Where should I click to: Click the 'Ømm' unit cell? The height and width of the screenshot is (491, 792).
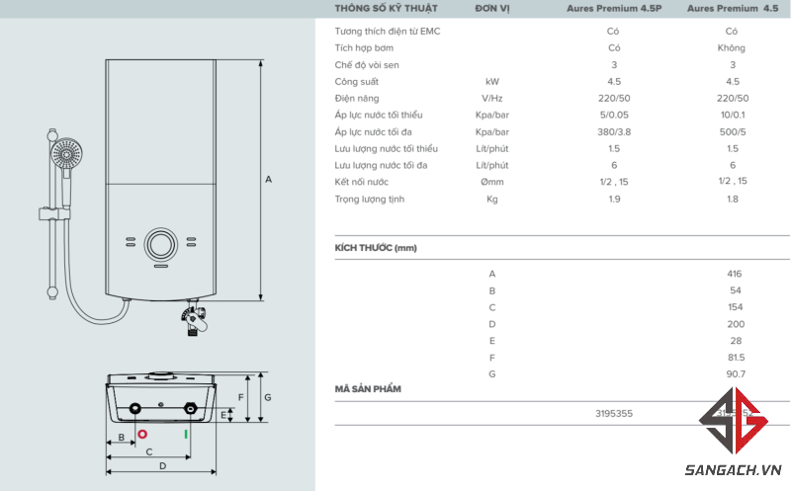point(492,182)
